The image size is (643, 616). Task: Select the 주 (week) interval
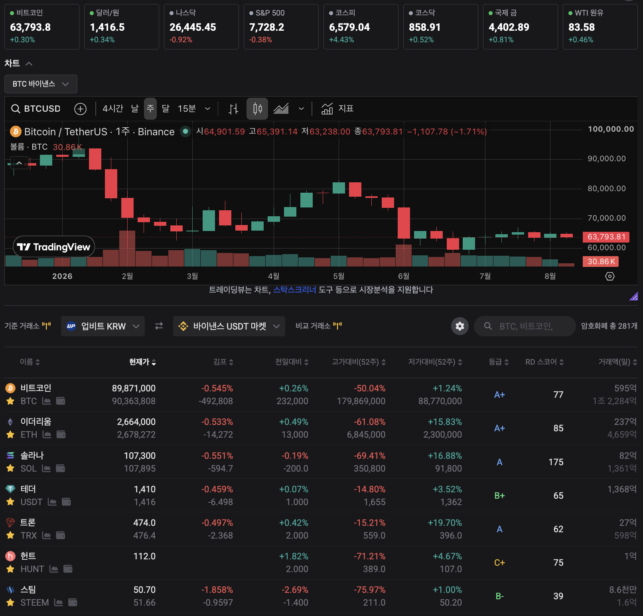(150, 109)
